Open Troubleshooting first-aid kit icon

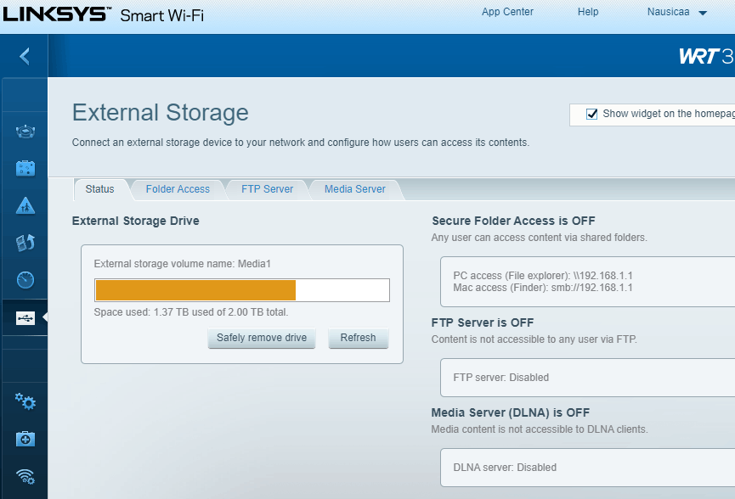click(25, 438)
